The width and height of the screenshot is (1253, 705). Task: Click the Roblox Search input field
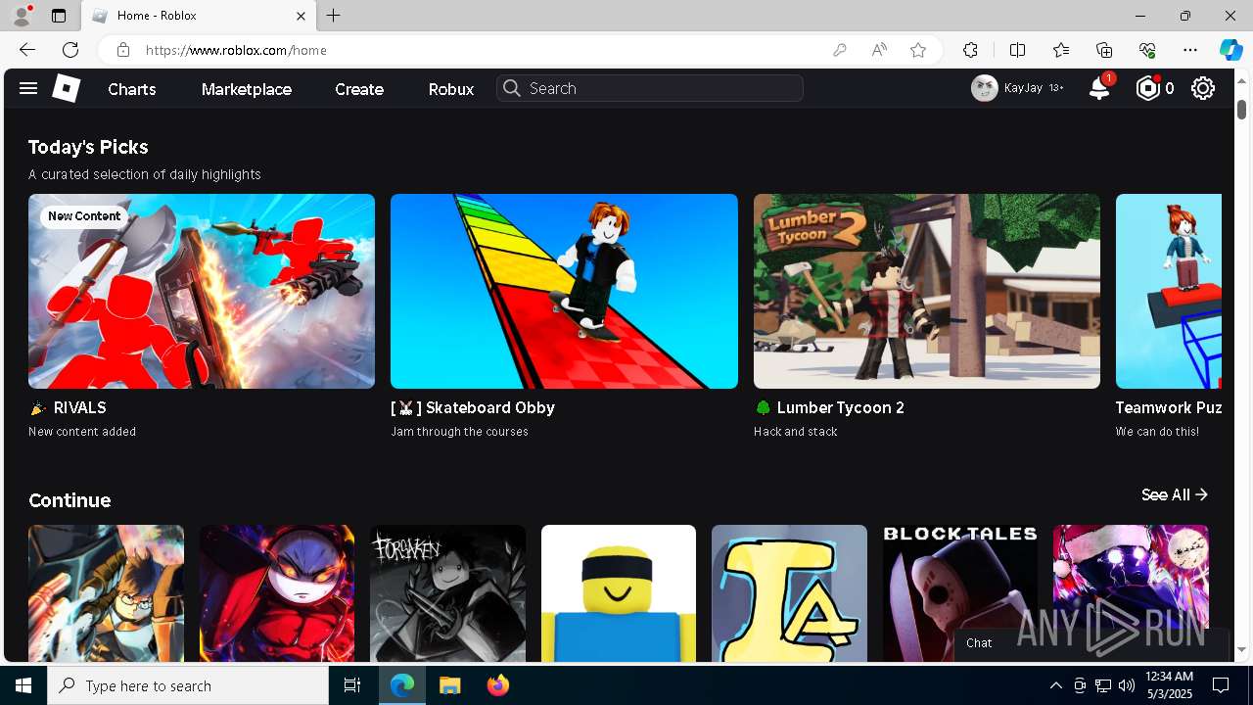650,88
